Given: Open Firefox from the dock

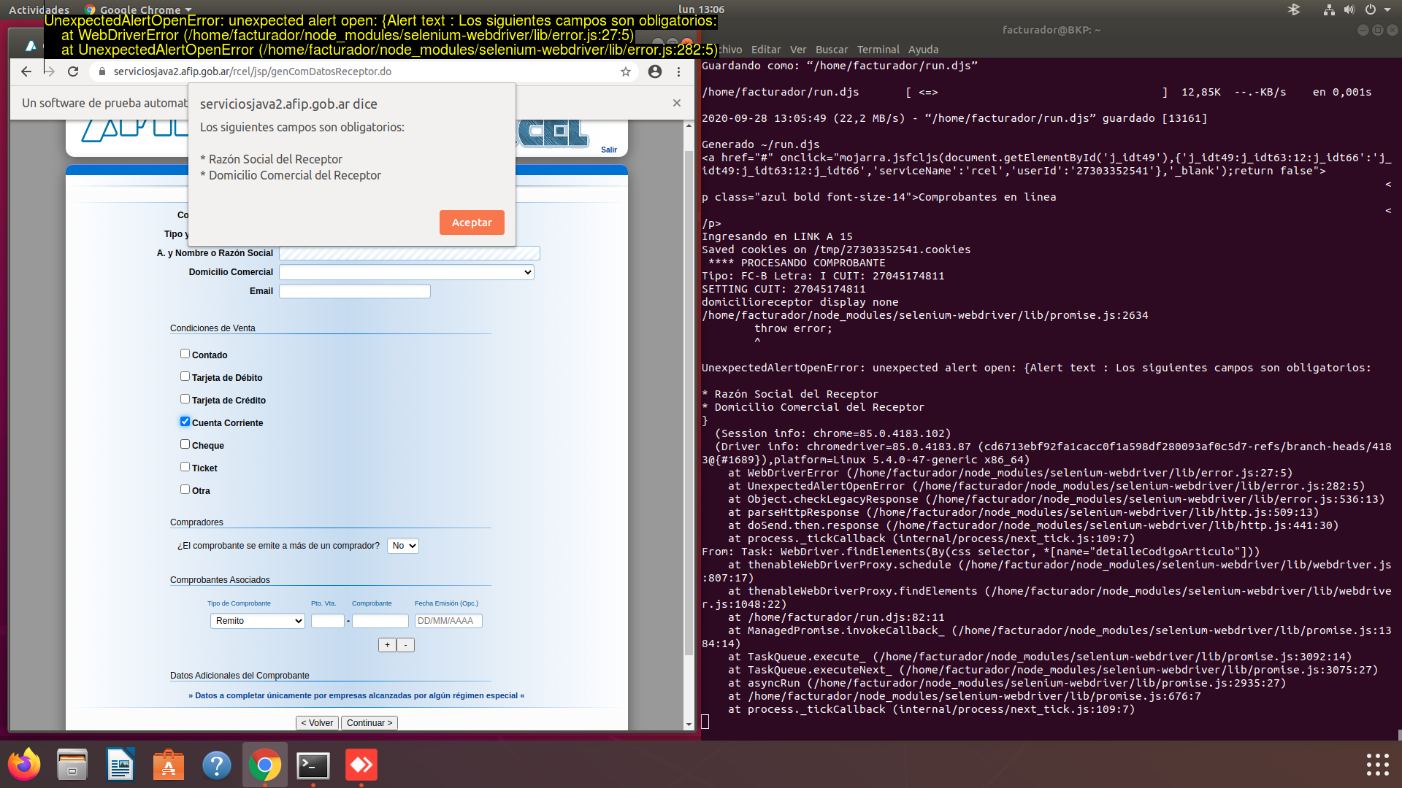Looking at the screenshot, I should [x=24, y=765].
